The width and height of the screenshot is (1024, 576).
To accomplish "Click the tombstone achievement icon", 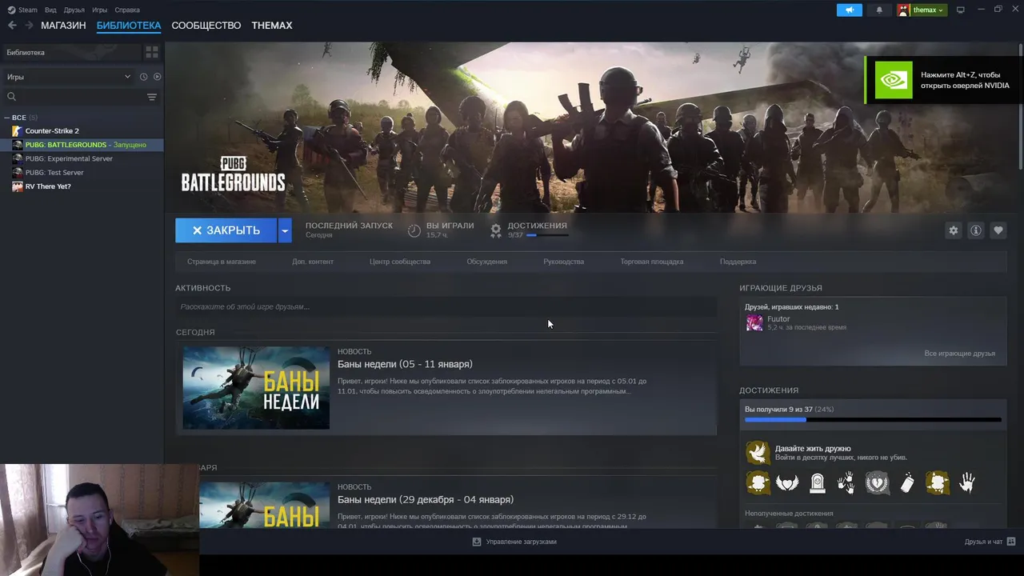I will (818, 482).
